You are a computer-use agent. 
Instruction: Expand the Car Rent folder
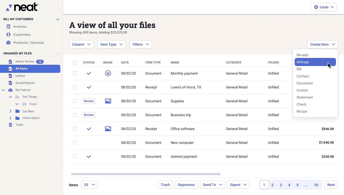pyautogui.click(x=10, y=111)
